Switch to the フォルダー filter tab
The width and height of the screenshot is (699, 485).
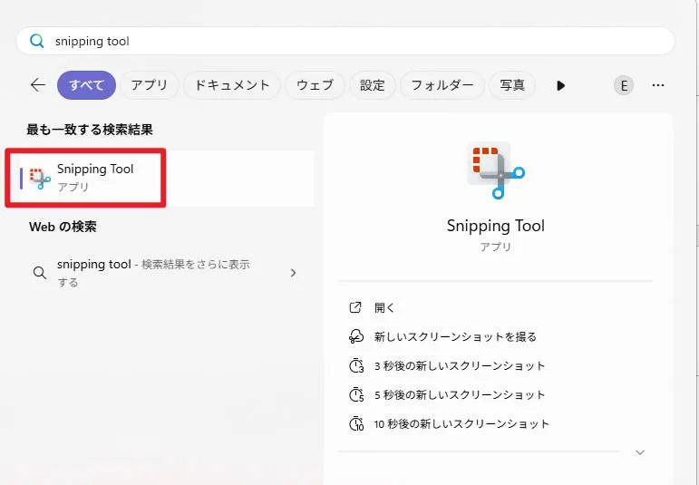(x=442, y=85)
